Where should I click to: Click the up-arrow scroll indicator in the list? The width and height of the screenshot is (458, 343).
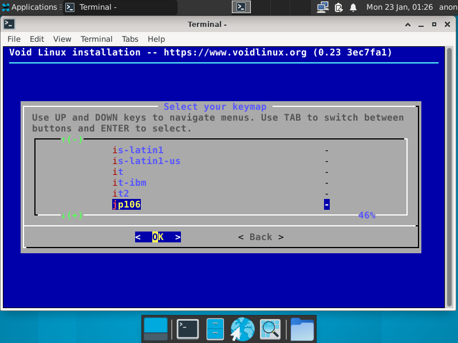[x=72, y=139]
